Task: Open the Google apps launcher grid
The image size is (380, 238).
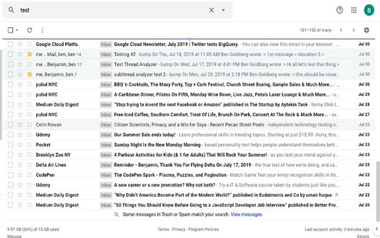Action: pyautogui.click(x=354, y=10)
